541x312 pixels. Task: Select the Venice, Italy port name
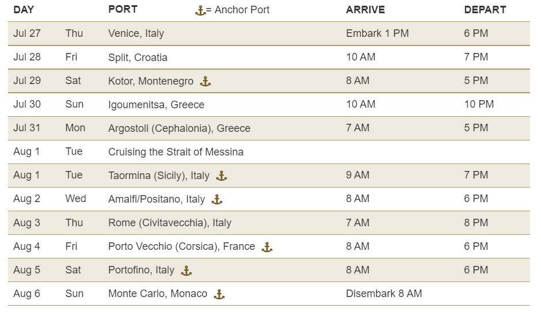coord(136,33)
